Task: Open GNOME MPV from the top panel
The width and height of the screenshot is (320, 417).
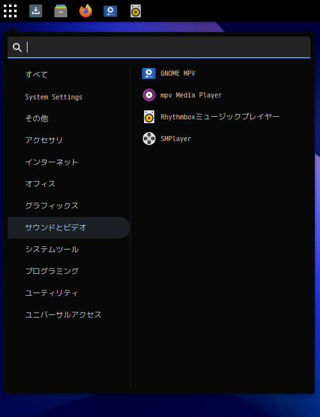Action: click(x=110, y=11)
